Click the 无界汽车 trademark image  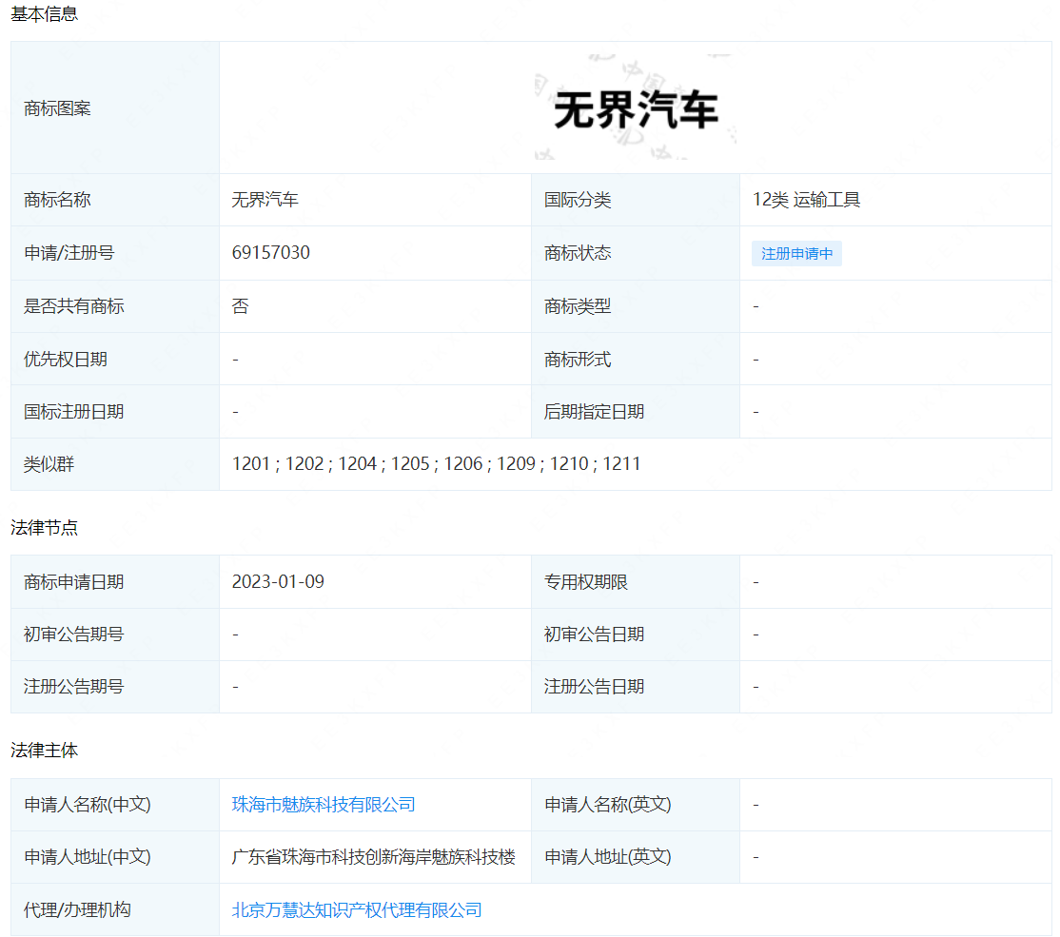[636, 109]
